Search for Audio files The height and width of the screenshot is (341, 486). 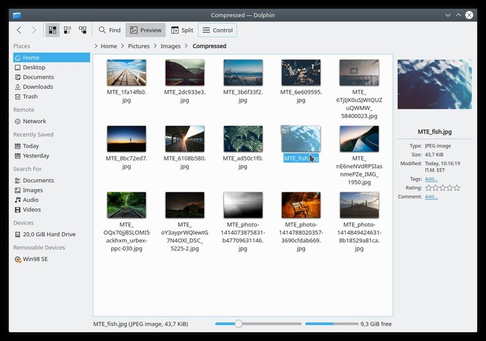click(x=51, y=200)
